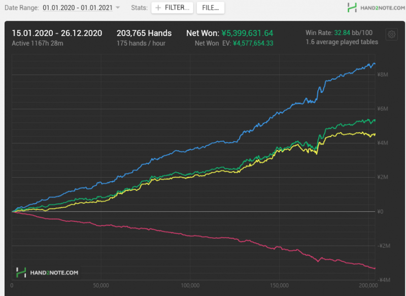Click the plus icon on the Filter button
406x296 pixels.
tap(158, 8)
